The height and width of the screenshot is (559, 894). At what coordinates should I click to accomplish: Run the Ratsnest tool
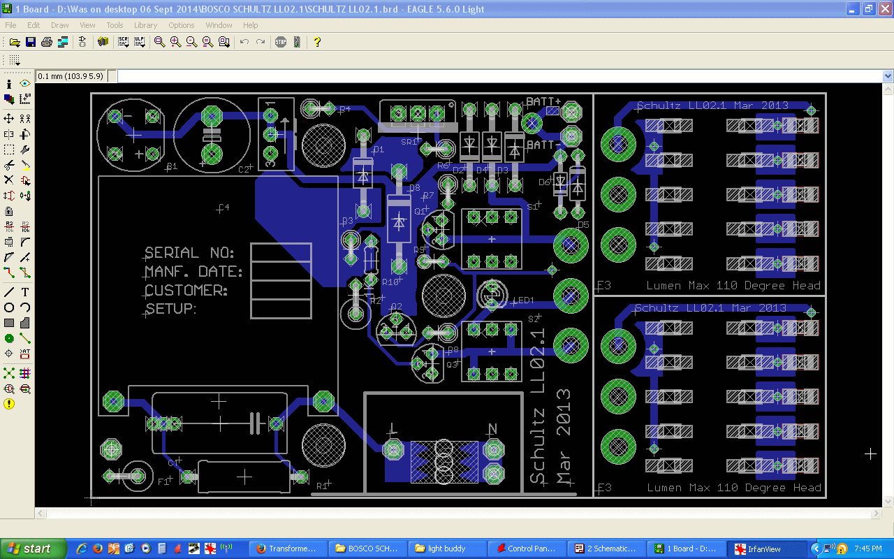click(x=9, y=373)
